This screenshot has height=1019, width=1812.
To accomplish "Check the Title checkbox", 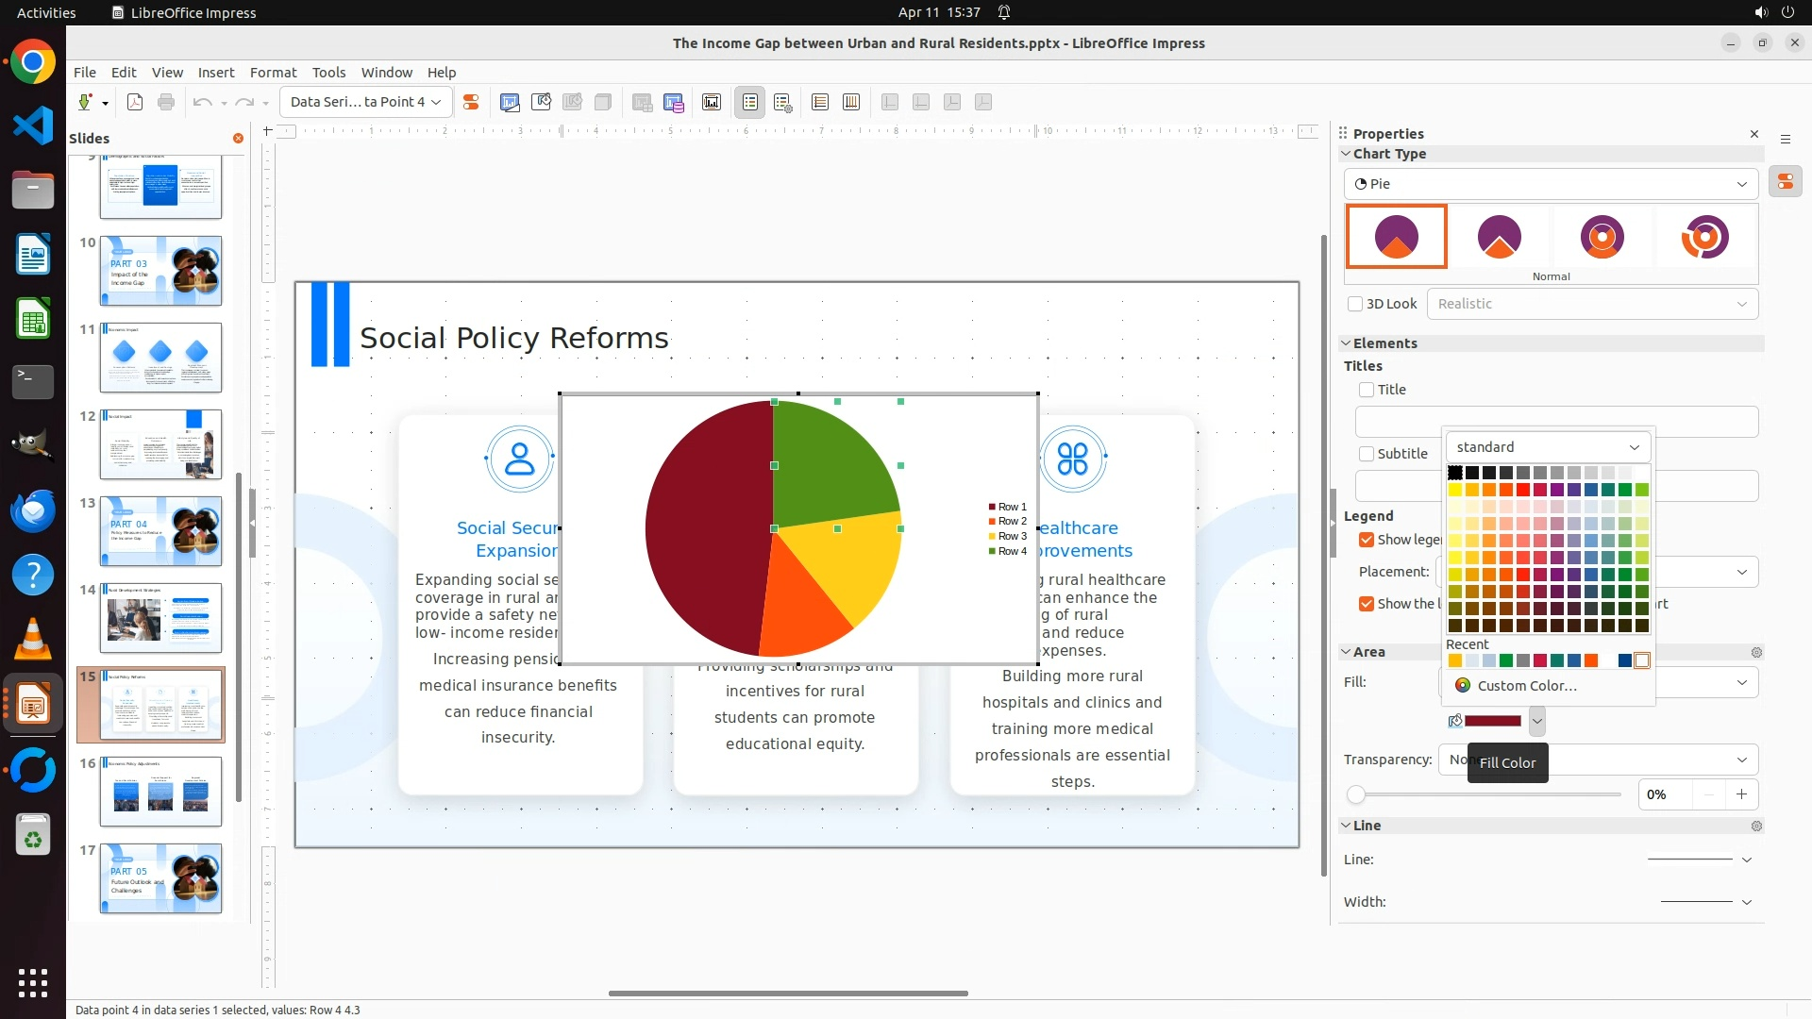I will tap(1367, 390).
